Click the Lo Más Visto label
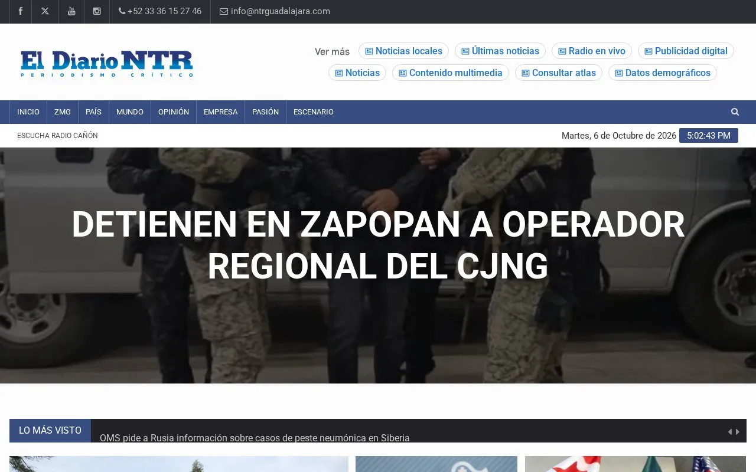756x472 pixels. [x=50, y=431]
